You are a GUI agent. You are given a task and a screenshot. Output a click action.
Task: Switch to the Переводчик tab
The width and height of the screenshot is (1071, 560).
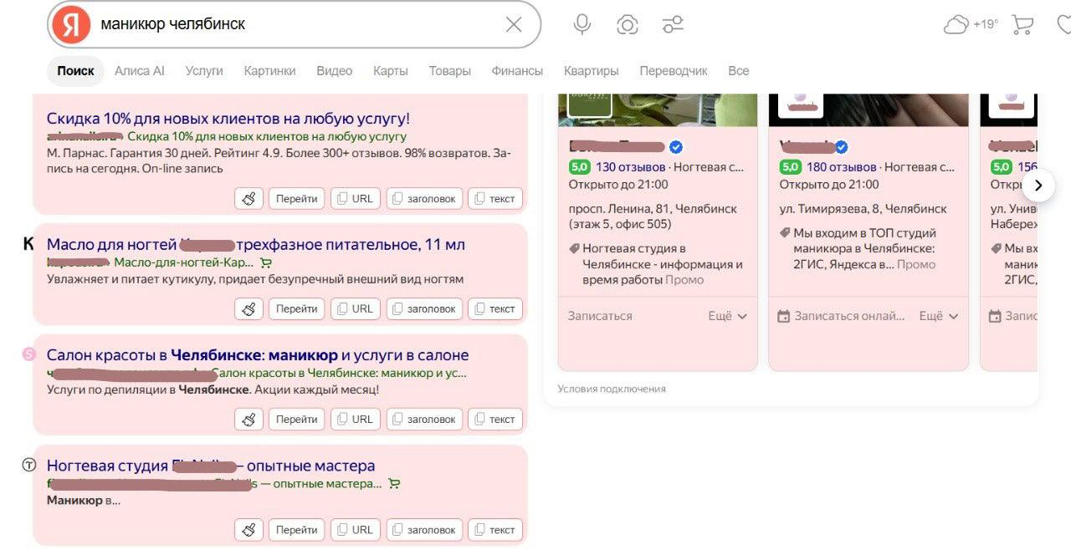pos(674,71)
